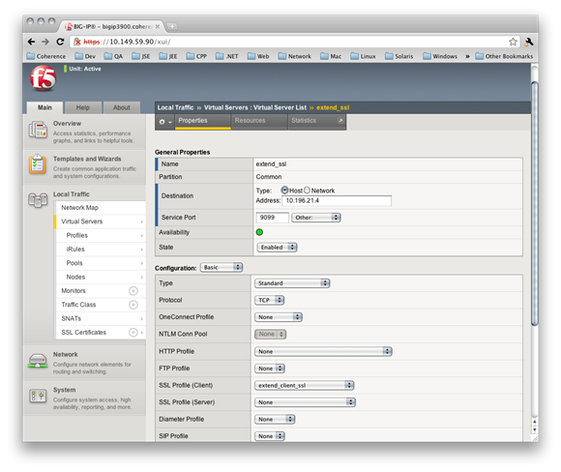Open the Dev bookmarks folder
Screen dimensions: 561x472
pos(85,56)
